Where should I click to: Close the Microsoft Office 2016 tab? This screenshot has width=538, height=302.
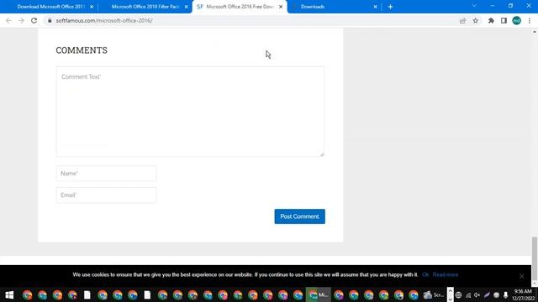[281, 7]
